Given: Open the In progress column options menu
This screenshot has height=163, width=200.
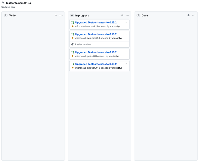Looking at the screenshot, I should [x=127, y=15].
